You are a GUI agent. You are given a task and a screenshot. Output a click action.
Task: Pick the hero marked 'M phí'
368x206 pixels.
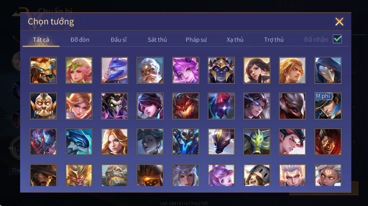tap(328, 106)
